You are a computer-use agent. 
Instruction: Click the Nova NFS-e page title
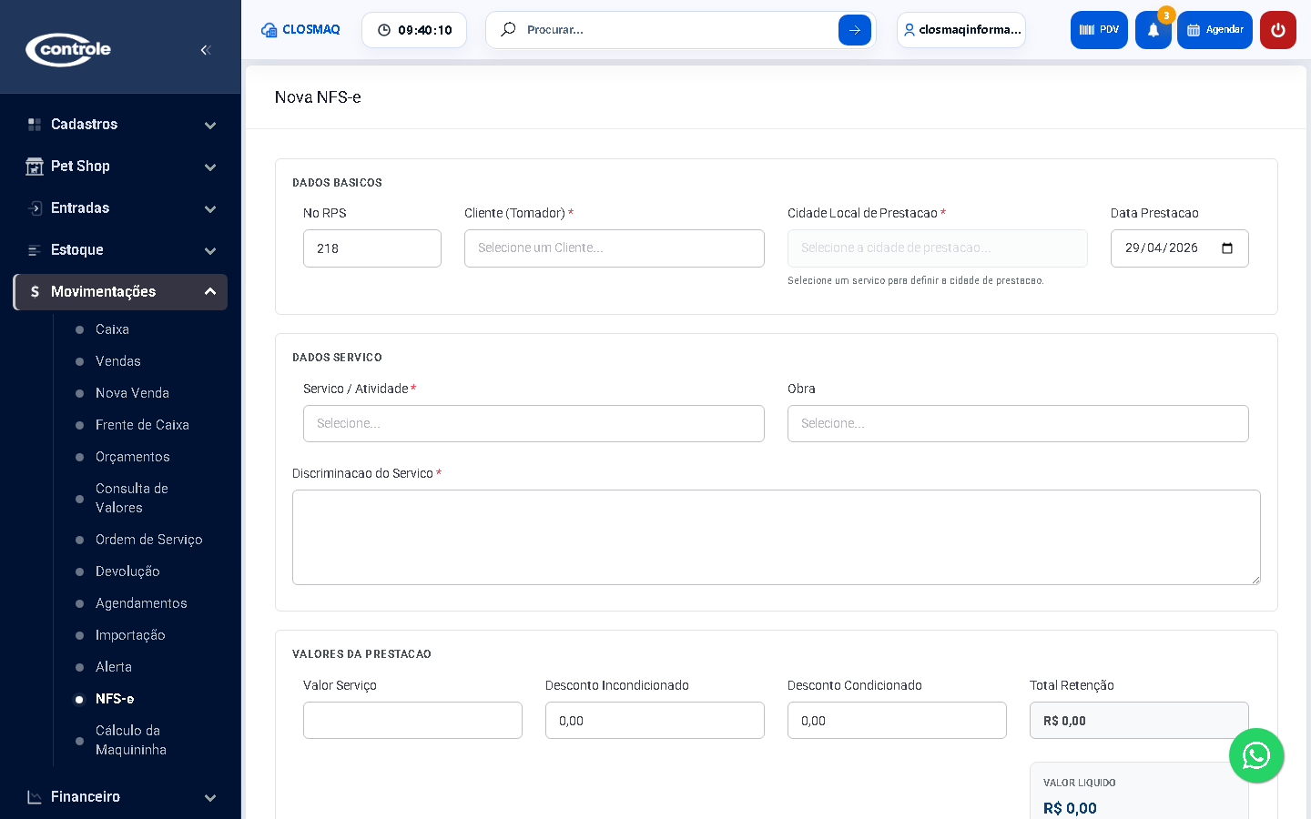click(x=318, y=97)
